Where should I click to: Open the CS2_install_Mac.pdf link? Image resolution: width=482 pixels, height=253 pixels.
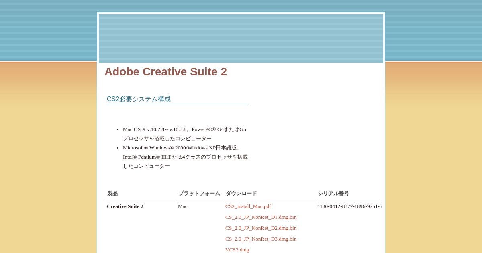pyautogui.click(x=248, y=206)
